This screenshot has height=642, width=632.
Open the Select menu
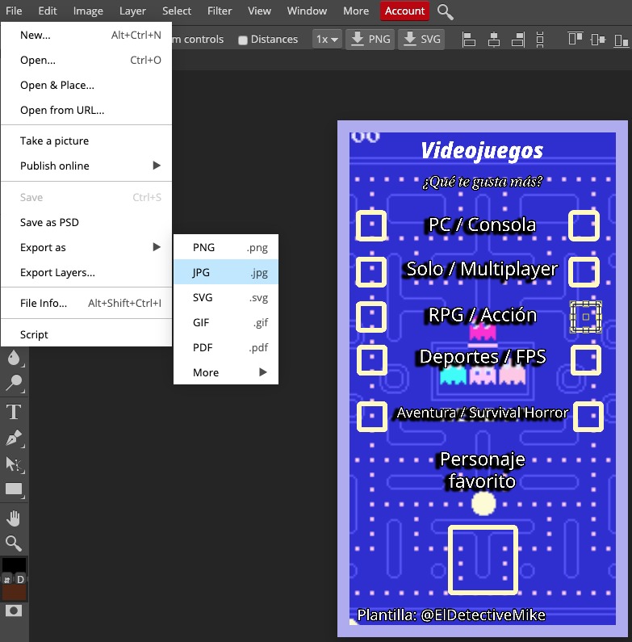tap(177, 11)
